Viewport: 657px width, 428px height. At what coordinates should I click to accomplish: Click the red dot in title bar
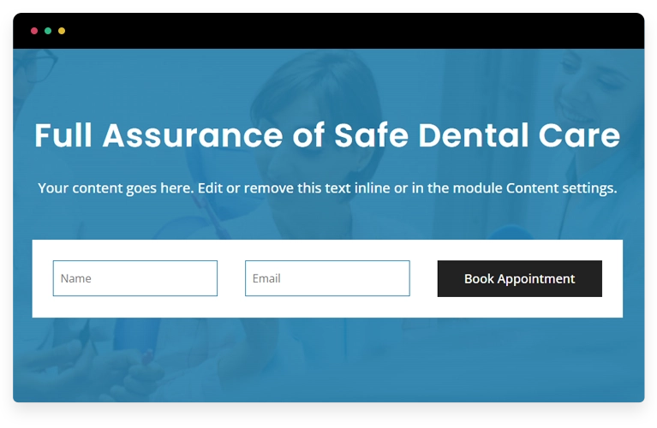coord(34,31)
